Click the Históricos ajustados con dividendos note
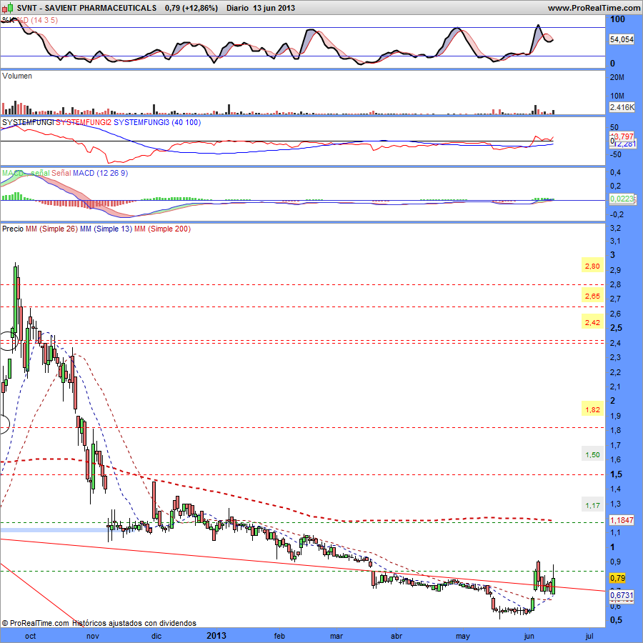 134,623
